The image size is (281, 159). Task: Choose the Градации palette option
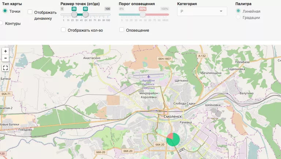point(238,17)
